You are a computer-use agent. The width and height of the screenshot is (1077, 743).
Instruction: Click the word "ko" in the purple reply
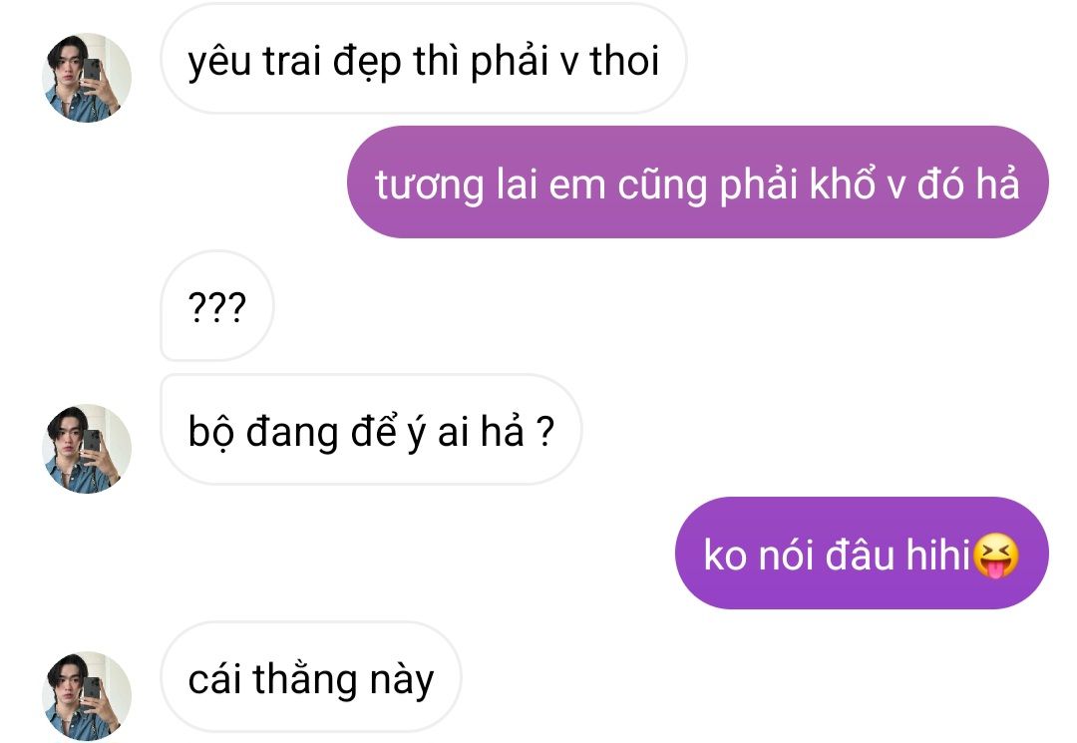(x=725, y=554)
